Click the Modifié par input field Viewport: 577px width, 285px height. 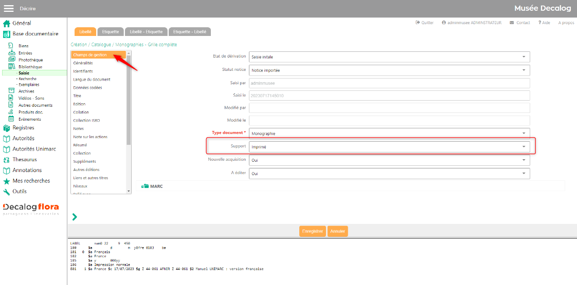point(389,107)
